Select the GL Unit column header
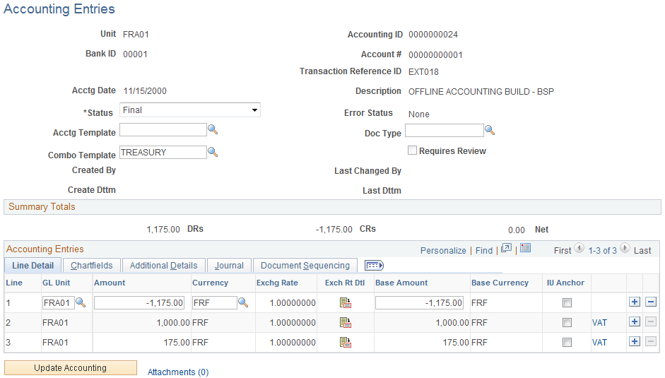This screenshot has width=665, height=378. (56, 283)
